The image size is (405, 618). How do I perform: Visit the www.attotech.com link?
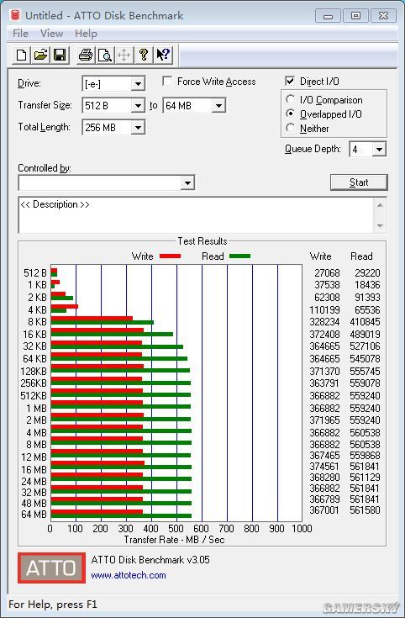(x=129, y=575)
